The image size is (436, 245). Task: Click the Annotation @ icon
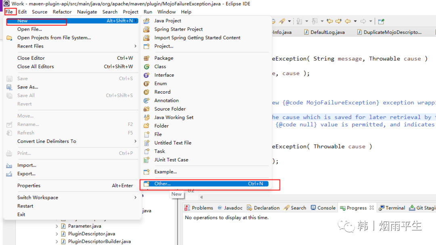click(147, 101)
